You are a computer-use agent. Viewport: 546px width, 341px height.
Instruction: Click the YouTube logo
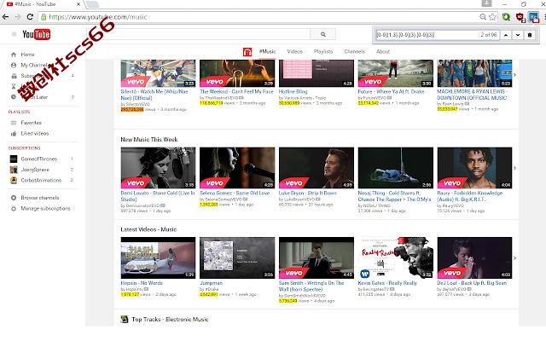click(36, 34)
